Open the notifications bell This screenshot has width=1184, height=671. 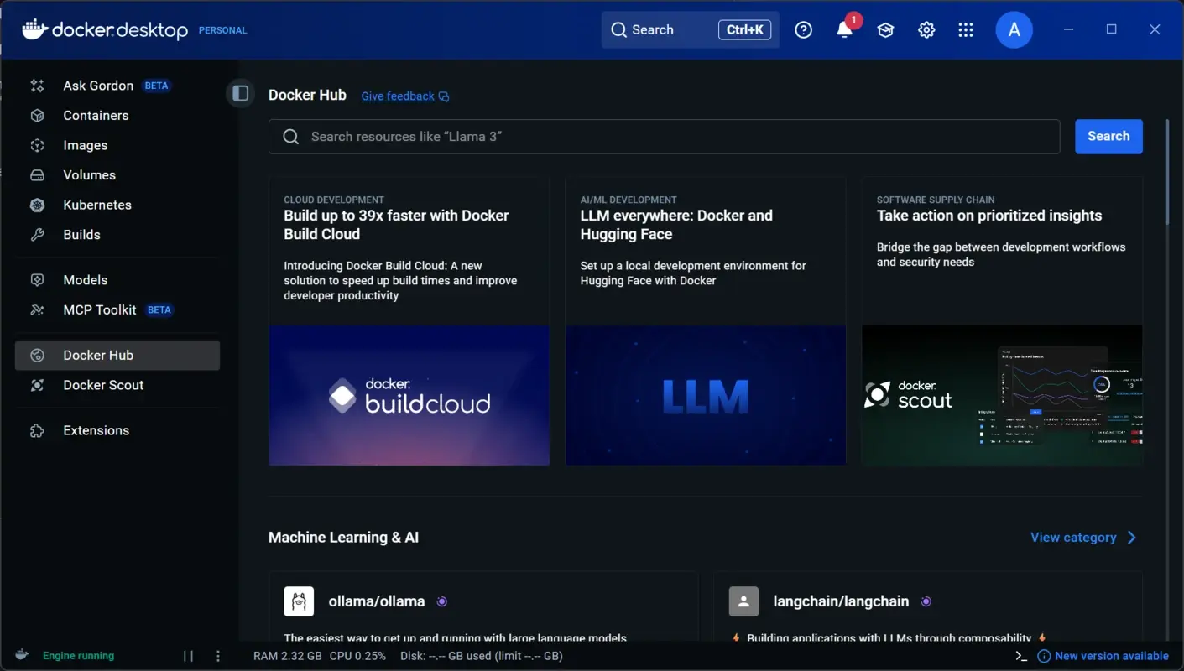844,29
